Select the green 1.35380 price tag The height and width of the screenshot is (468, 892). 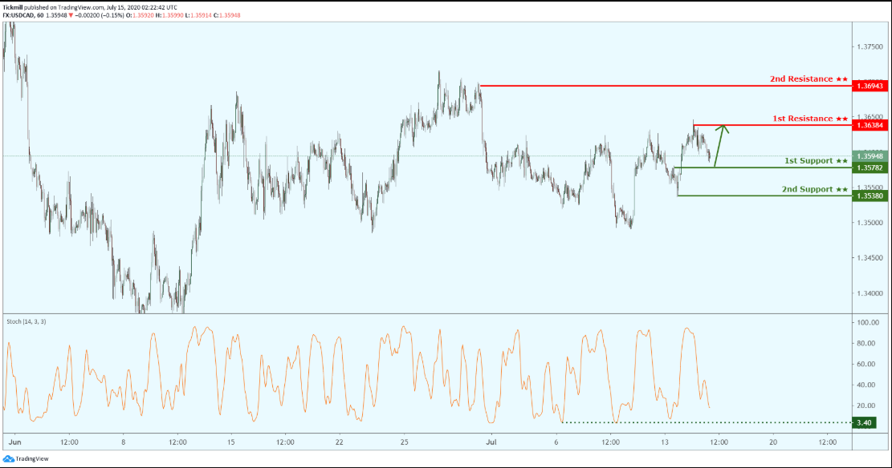pyautogui.click(x=870, y=196)
